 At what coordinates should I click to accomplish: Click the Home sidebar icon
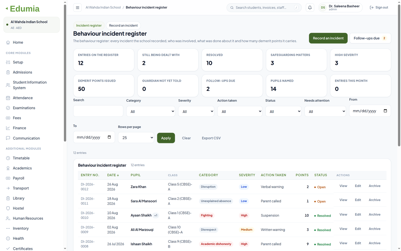pos(8,42)
